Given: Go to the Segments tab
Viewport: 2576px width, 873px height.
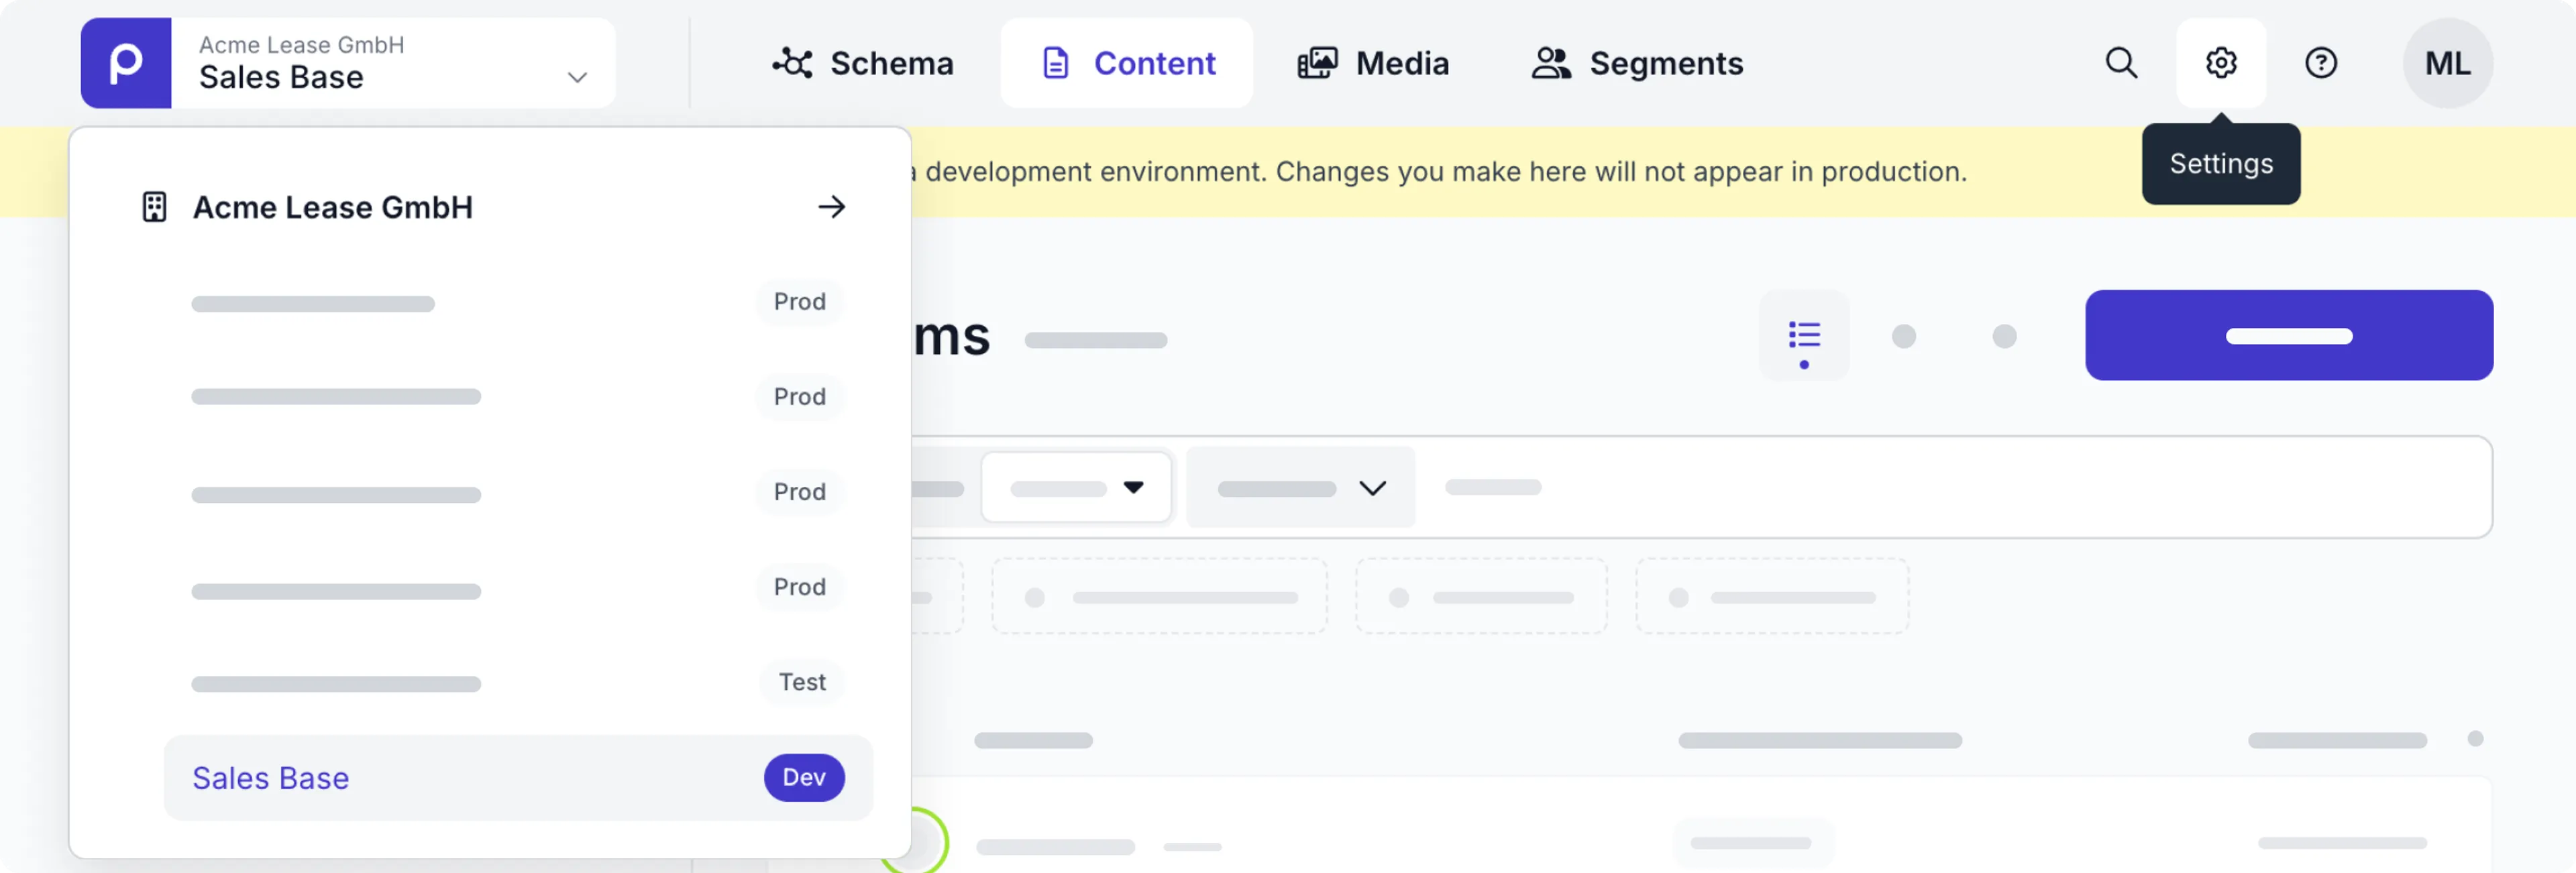Looking at the screenshot, I should point(1637,63).
